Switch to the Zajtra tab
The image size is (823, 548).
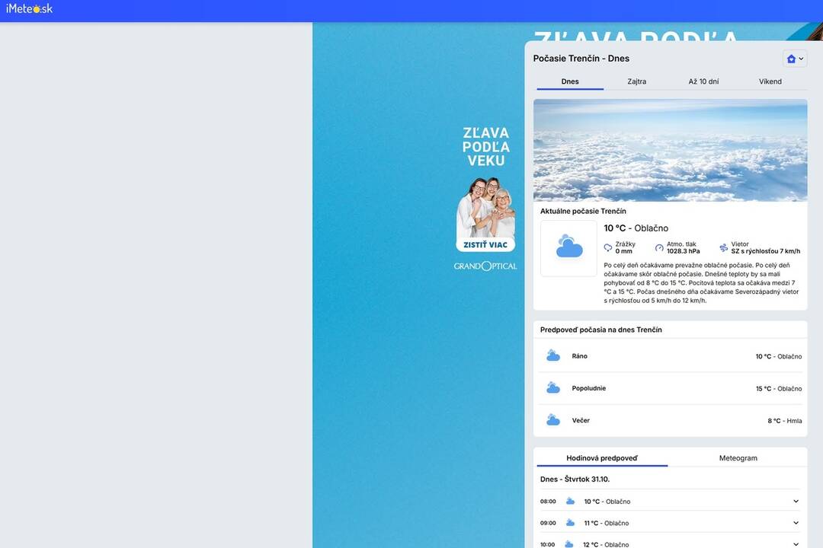[636, 81]
